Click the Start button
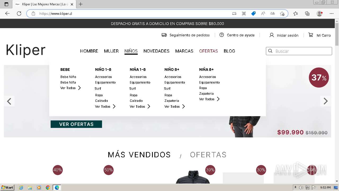 tap(7, 188)
